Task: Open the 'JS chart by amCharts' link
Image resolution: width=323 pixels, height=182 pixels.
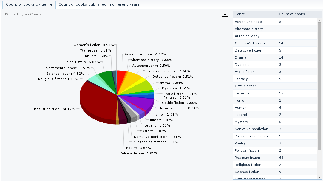Action: tap(23, 14)
